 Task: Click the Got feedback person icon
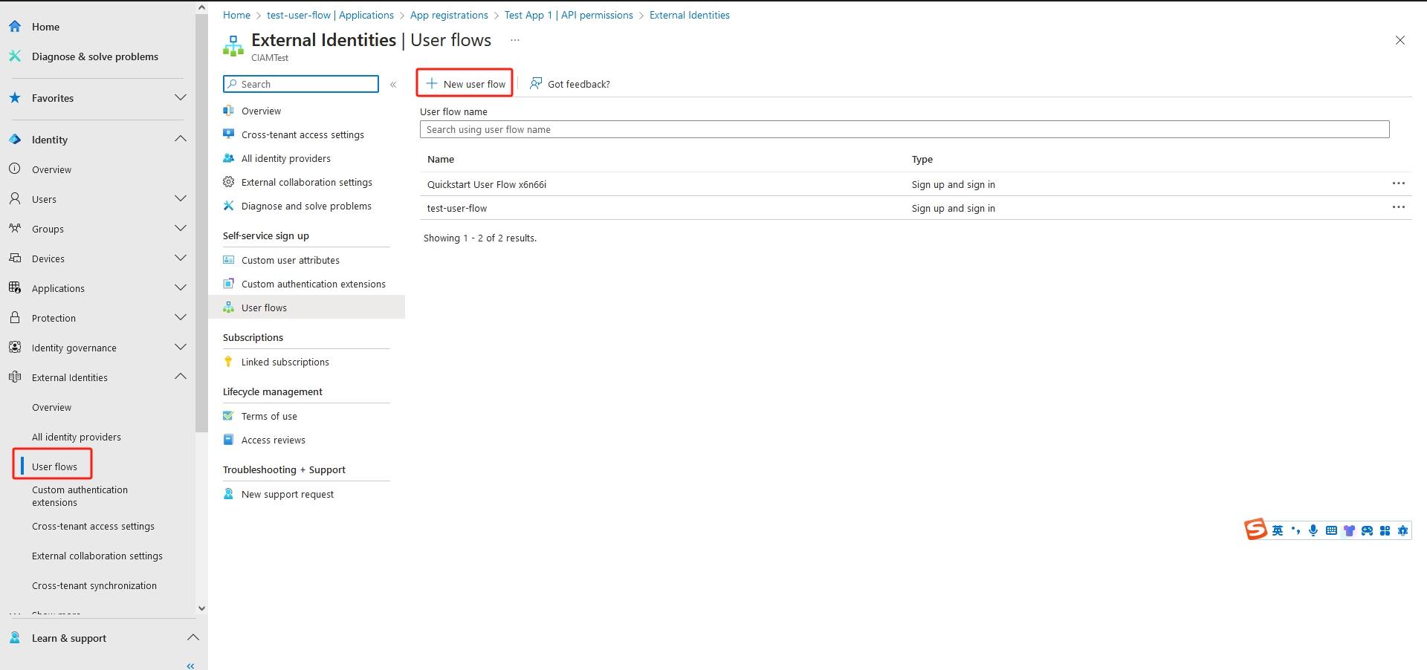click(x=536, y=84)
